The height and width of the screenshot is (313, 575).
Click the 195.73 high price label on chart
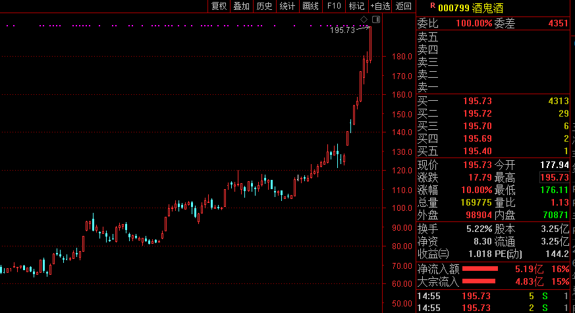[342, 30]
